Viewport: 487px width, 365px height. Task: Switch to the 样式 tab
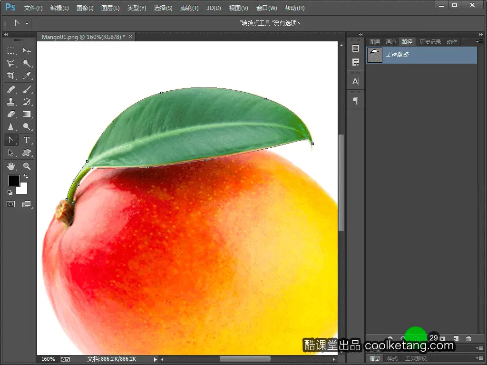(392, 358)
